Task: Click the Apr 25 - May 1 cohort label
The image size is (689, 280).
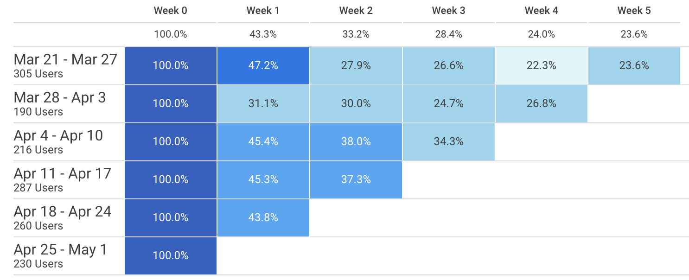Action: tap(60, 250)
